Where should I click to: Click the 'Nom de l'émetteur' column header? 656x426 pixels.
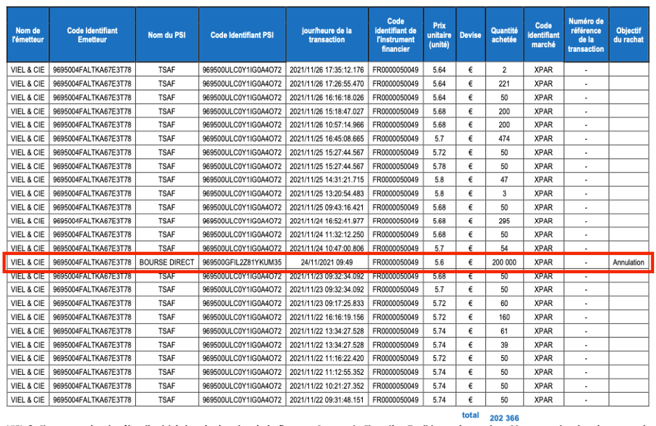(x=27, y=35)
